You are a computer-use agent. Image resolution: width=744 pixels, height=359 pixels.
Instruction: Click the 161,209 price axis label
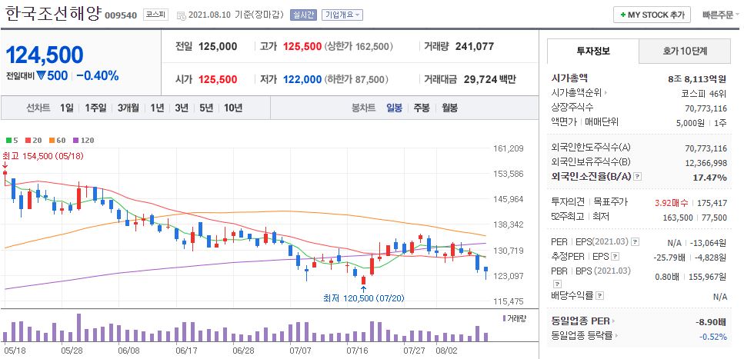tap(508, 148)
